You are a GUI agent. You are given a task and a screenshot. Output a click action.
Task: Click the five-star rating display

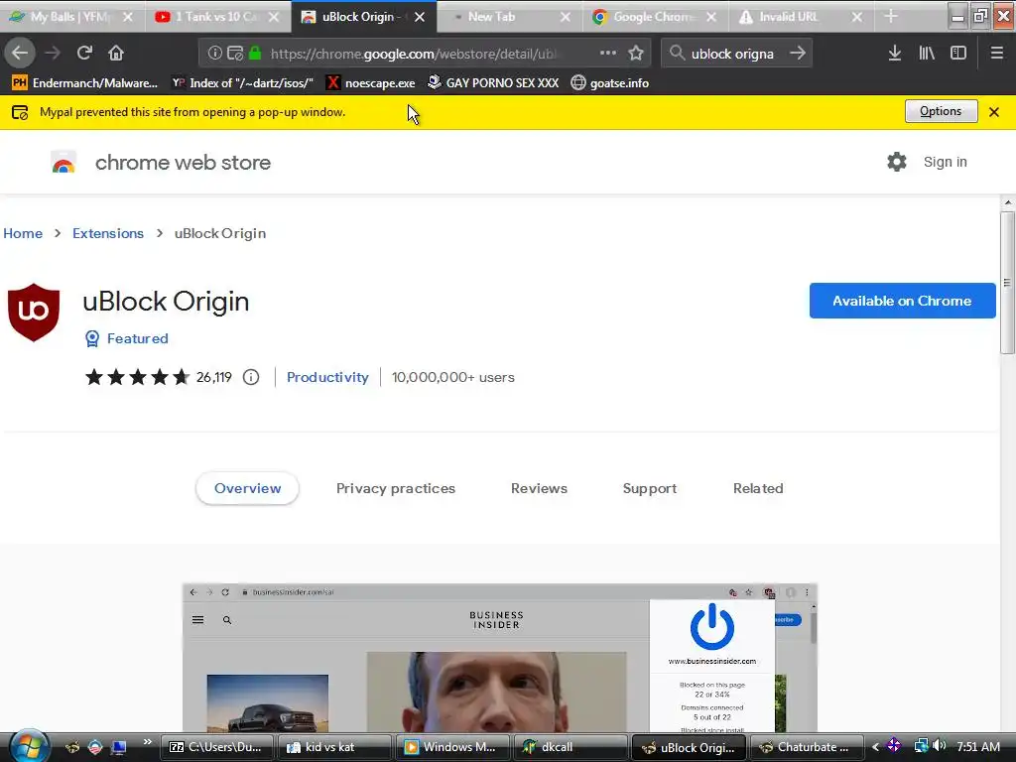(x=137, y=377)
